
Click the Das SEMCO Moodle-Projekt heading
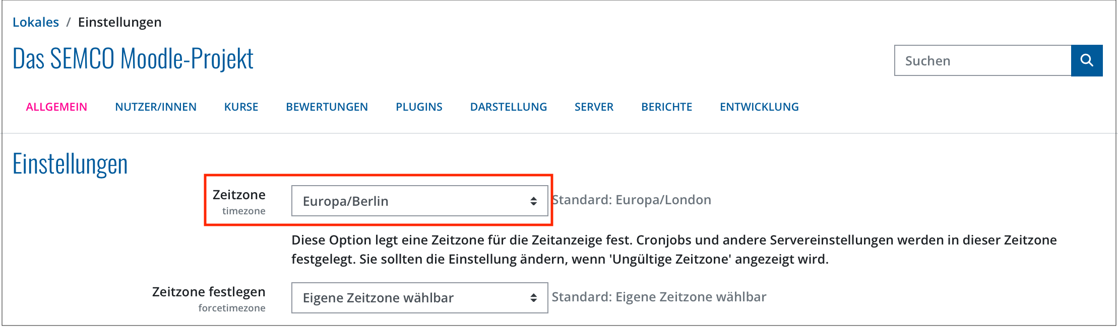[134, 59]
